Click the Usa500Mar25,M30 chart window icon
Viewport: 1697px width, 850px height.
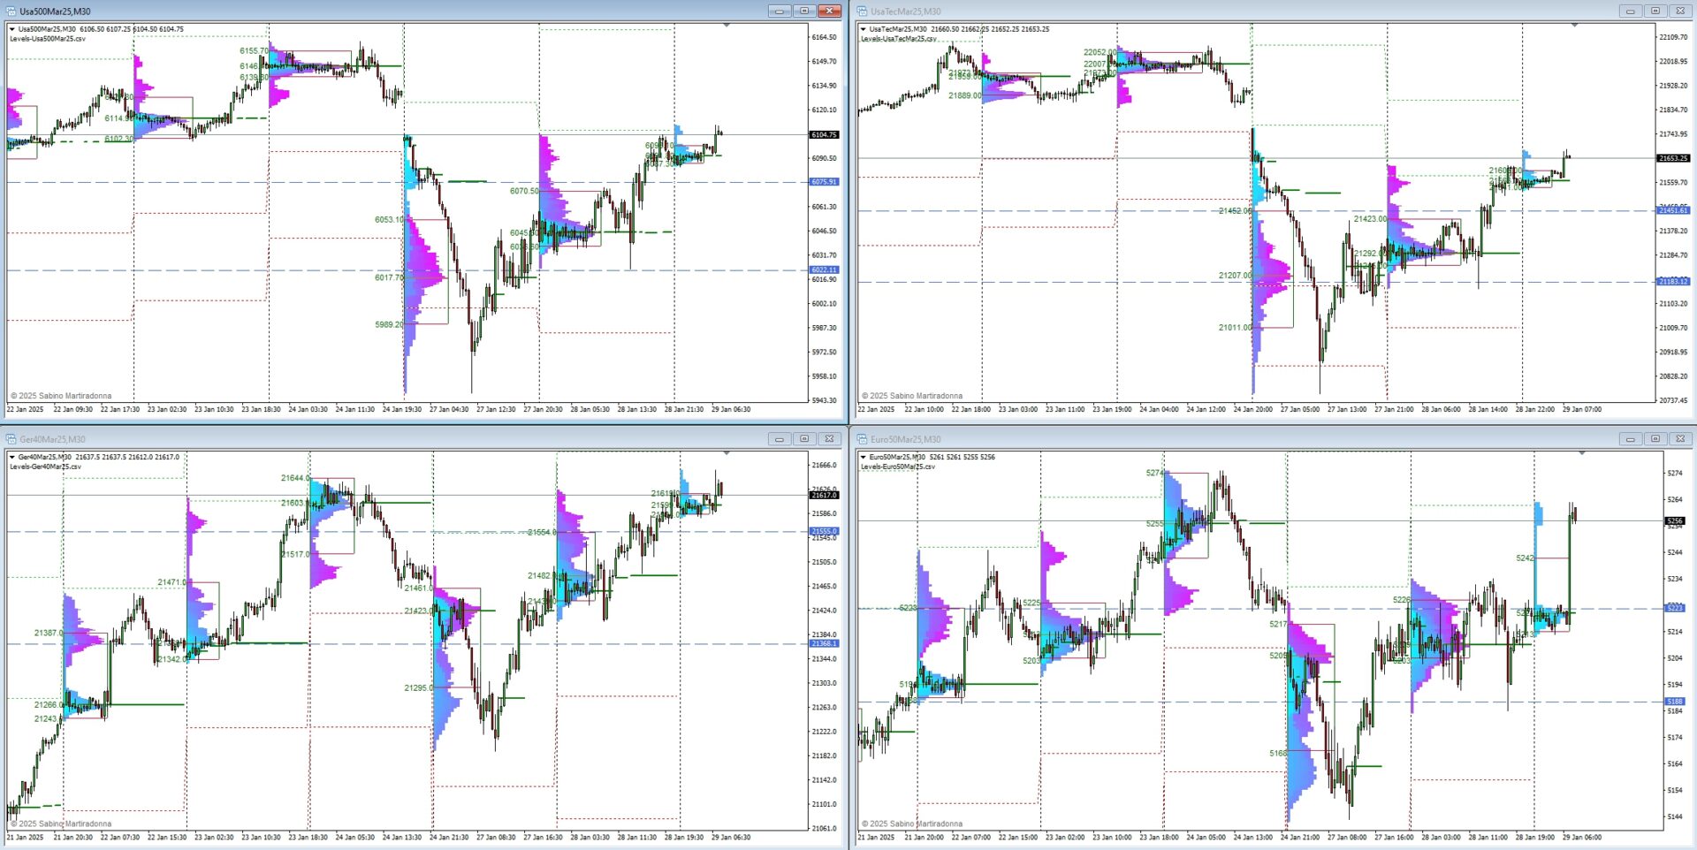pos(11,11)
